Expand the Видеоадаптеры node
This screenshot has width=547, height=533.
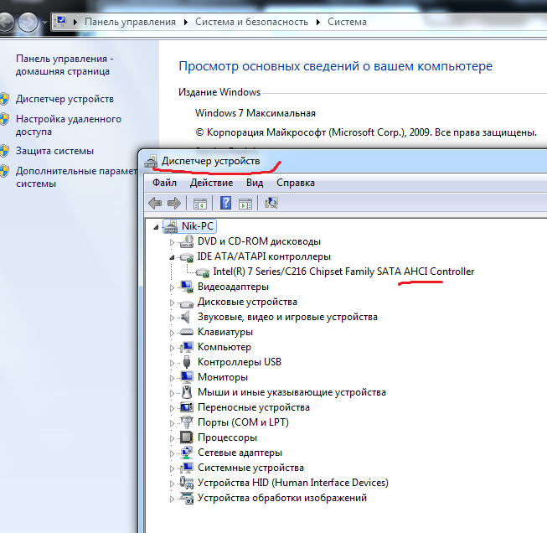[x=172, y=287]
